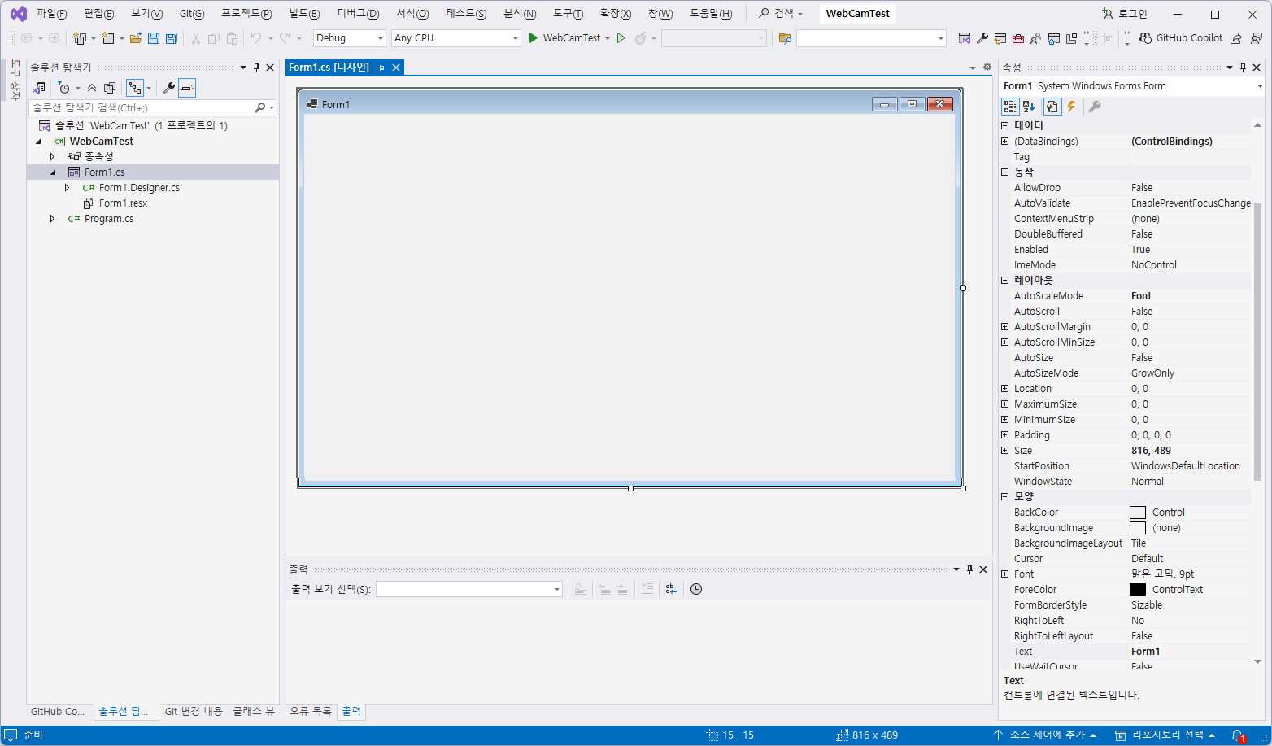This screenshot has width=1272, height=746.
Task: Open the 디버그(D) menu
Action: (358, 14)
